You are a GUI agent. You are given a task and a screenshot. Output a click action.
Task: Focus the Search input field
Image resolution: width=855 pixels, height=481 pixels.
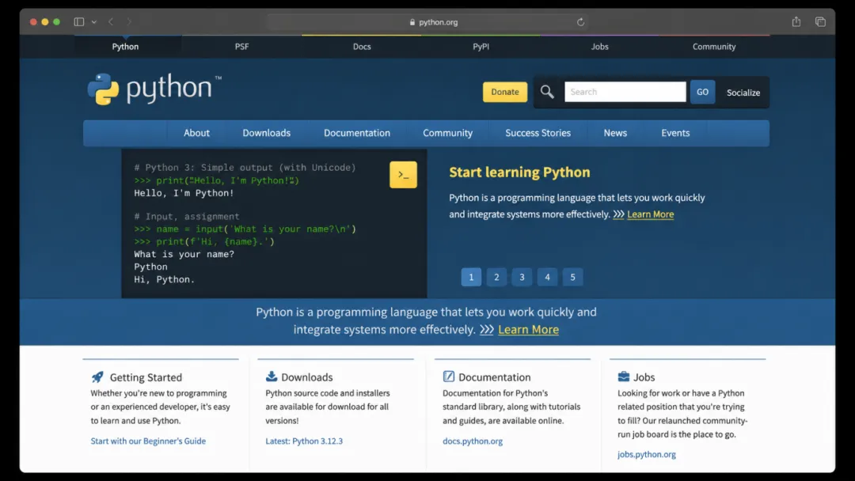pos(625,92)
